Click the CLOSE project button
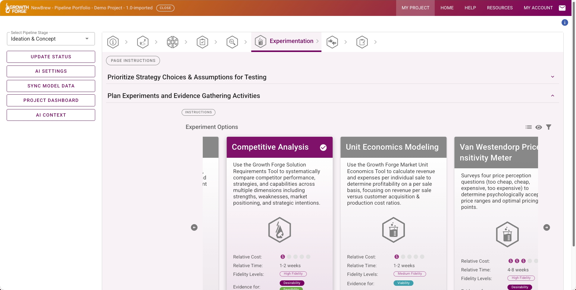The image size is (576, 290). coord(165,8)
